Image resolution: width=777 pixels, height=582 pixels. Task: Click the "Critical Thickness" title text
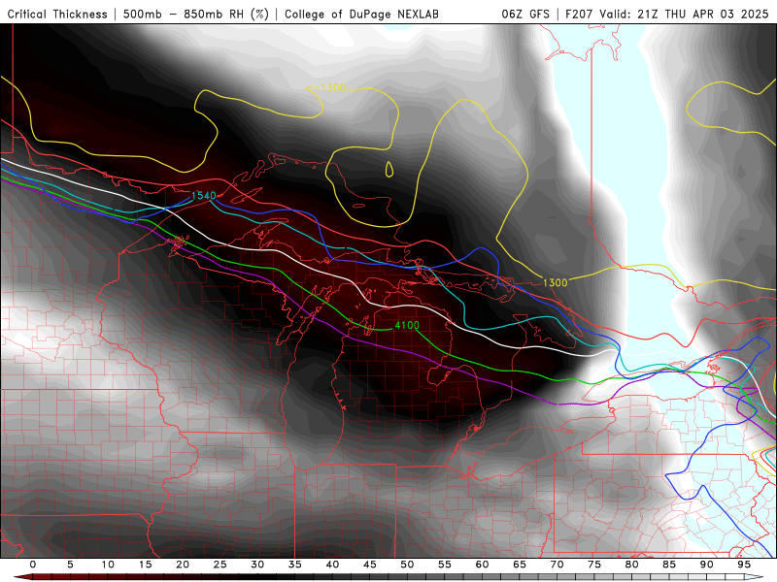57,14
